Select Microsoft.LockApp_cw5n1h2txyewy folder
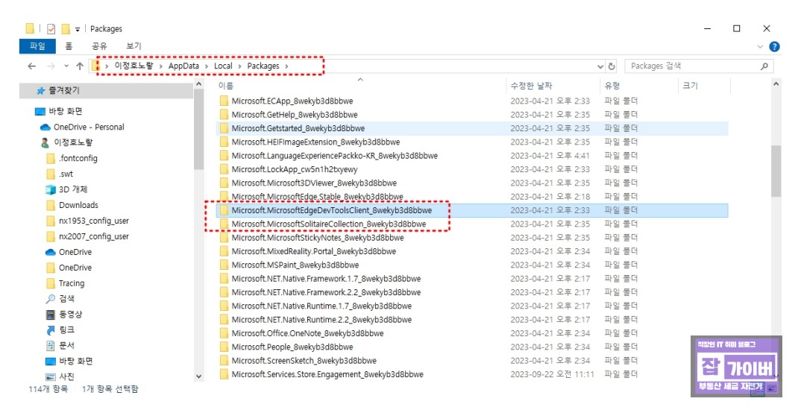 click(295, 169)
